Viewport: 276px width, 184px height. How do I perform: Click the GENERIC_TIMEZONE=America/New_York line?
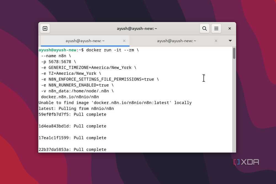[89, 68]
